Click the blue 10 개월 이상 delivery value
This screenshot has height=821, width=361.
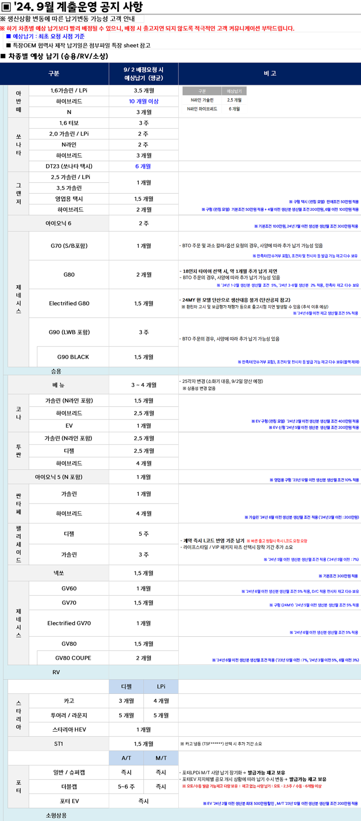click(x=144, y=101)
